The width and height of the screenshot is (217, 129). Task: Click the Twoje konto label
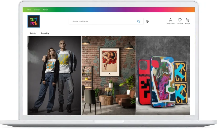click(170, 24)
